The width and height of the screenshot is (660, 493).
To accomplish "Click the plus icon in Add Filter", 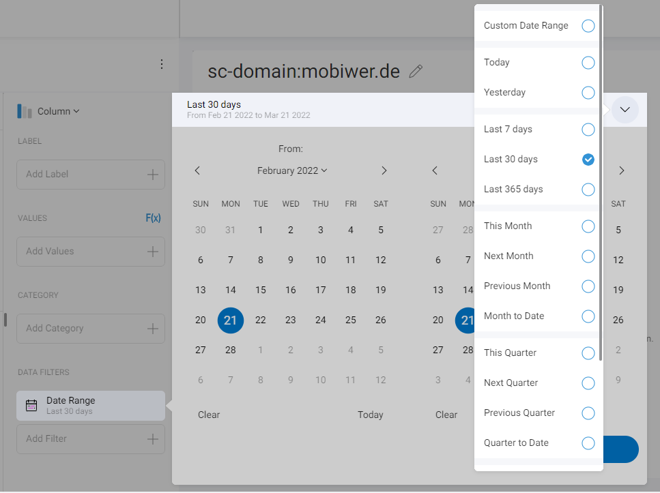I will coord(153,439).
